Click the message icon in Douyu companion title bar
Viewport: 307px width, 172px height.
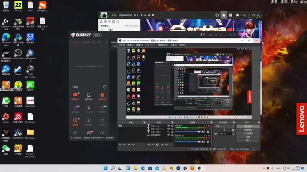tap(210, 35)
